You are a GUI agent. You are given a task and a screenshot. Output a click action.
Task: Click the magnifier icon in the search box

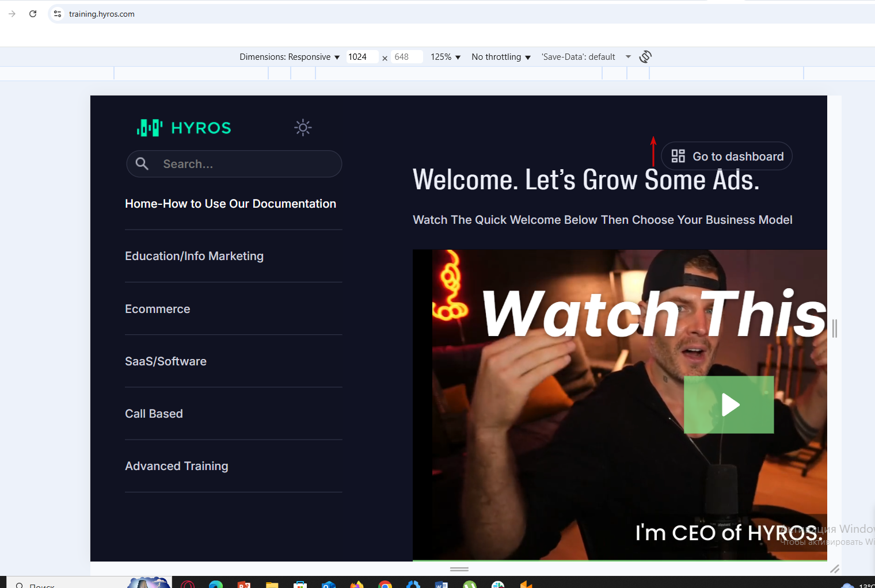pos(142,164)
